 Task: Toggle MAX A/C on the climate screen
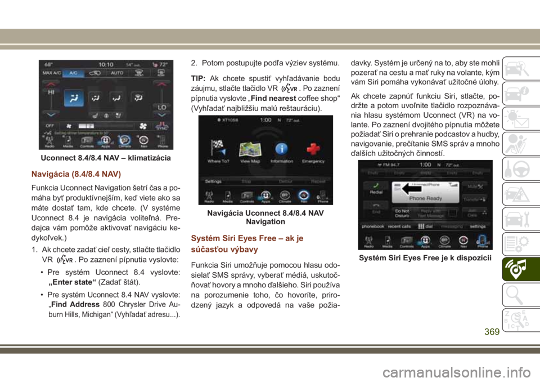tap(52, 73)
